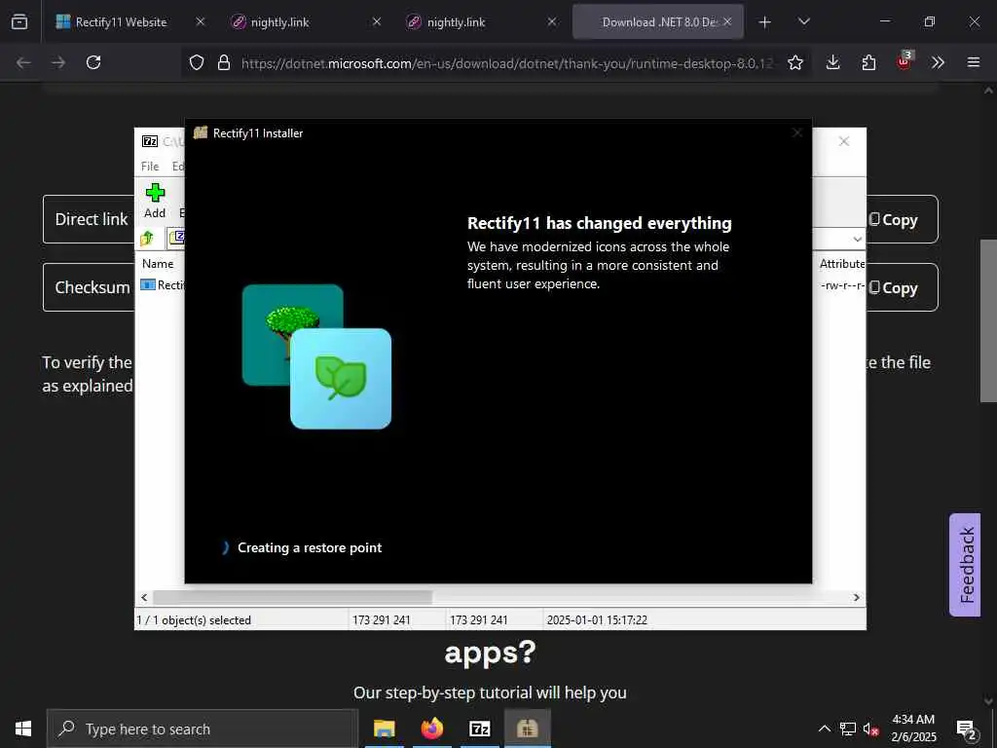Go up one folder in 7-Zip
The image size is (997, 748).
[147, 239]
